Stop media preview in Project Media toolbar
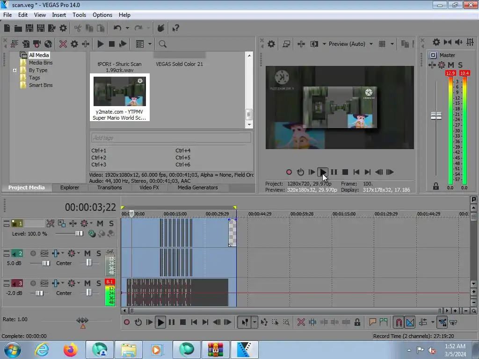This screenshot has width=479, height=359. pyautogui.click(x=112, y=44)
